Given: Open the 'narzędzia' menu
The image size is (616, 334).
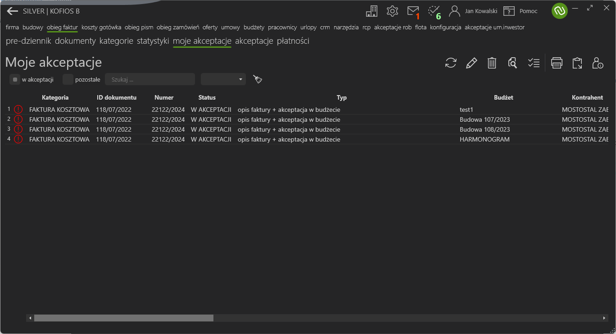Looking at the screenshot, I should pyautogui.click(x=346, y=27).
